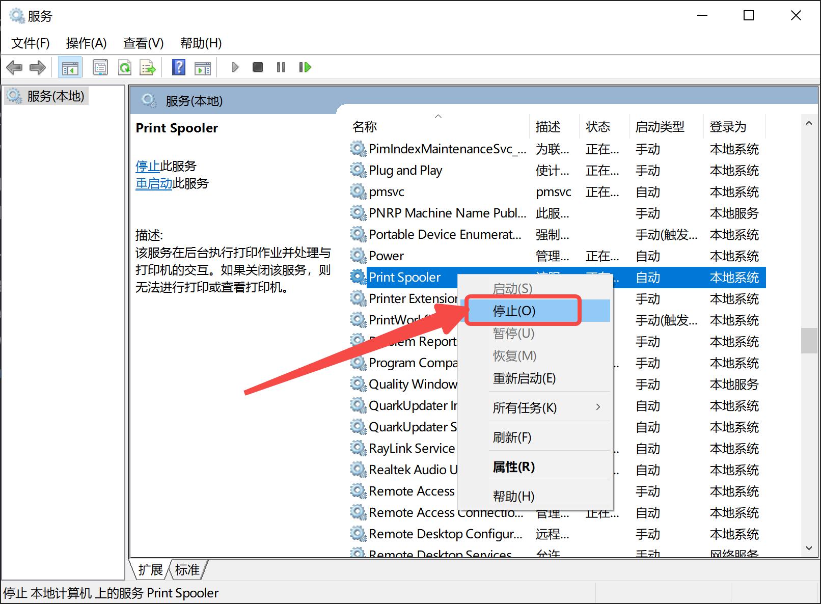Screen dimensions: 821x604
Task: Click the 停止 link for Print Spooler
Action: pyautogui.click(x=147, y=166)
